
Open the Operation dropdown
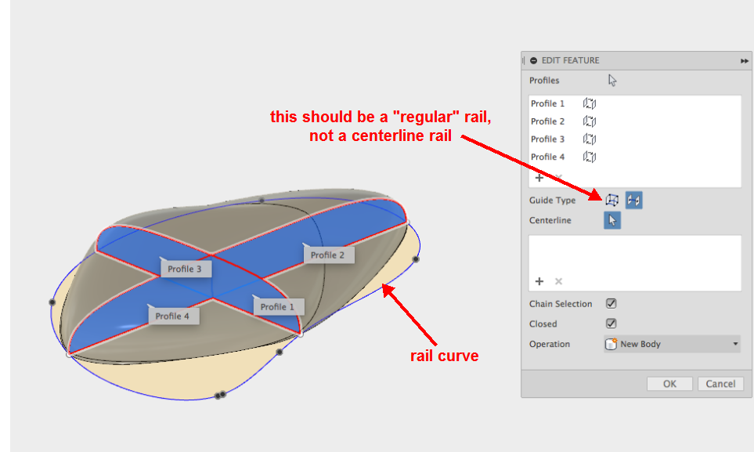click(x=671, y=343)
